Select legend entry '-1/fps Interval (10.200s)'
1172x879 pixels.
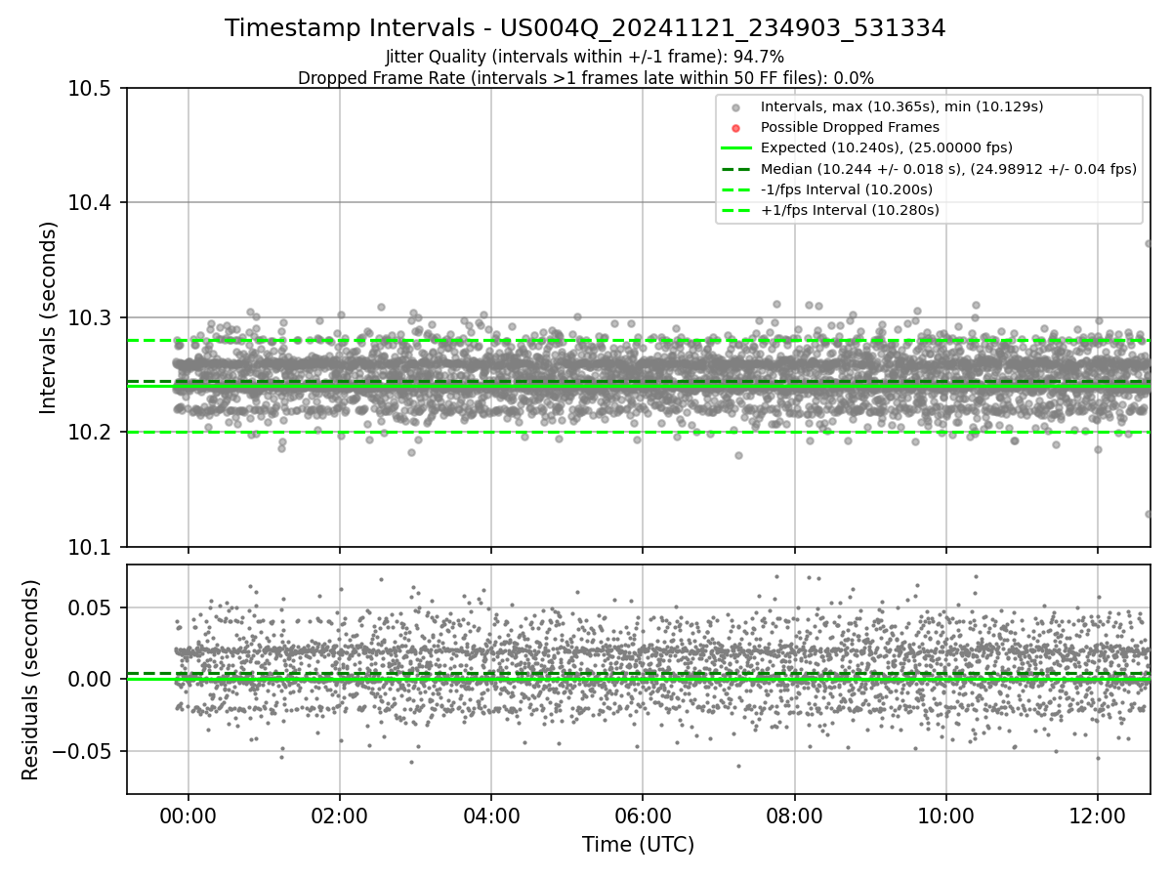point(846,189)
